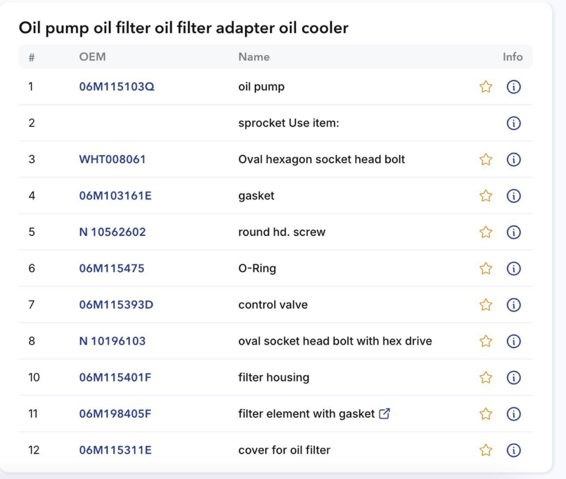Click info icon for filter housing row
The height and width of the screenshot is (479, 566).
pos(513,377)
